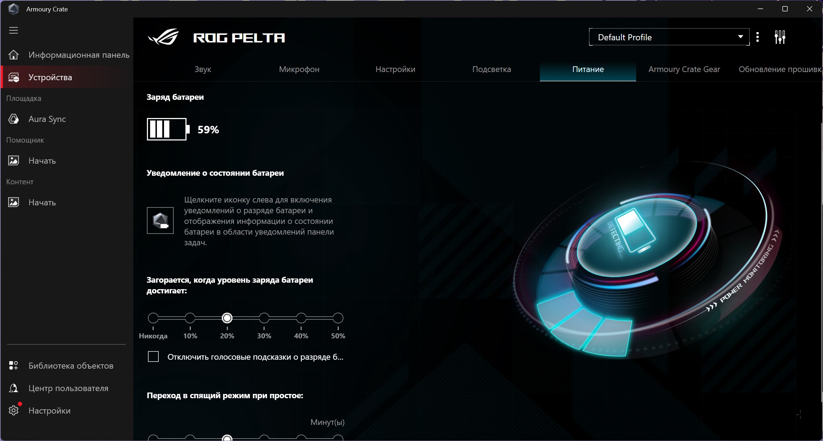The height and width of the screenshot is (441, 823).
Task: Click the Уведомление о состоянии батареи heading
Action: click(x=215, y=173)
